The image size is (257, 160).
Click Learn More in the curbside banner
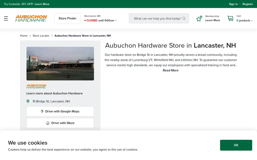42,4
